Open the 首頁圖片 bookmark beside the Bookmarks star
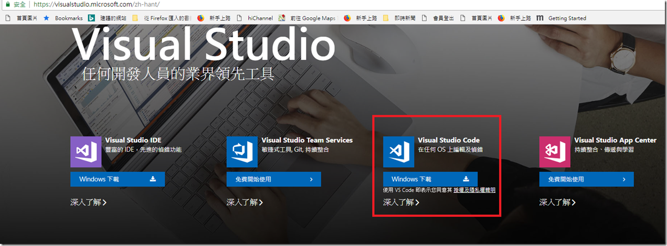 (21, 18)
